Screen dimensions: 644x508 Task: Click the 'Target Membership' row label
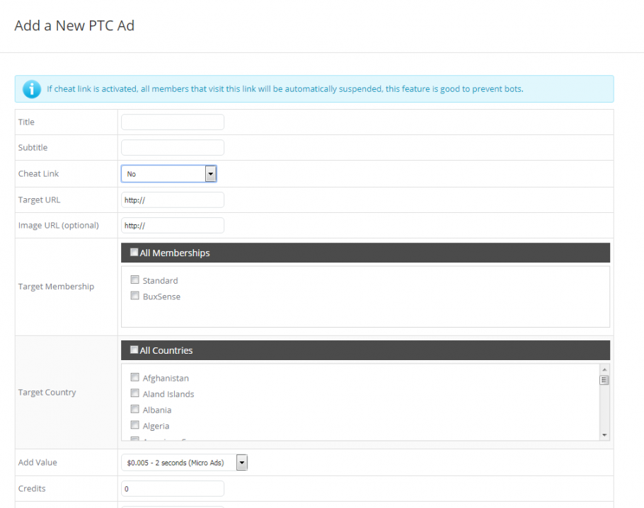click(57, 287)
